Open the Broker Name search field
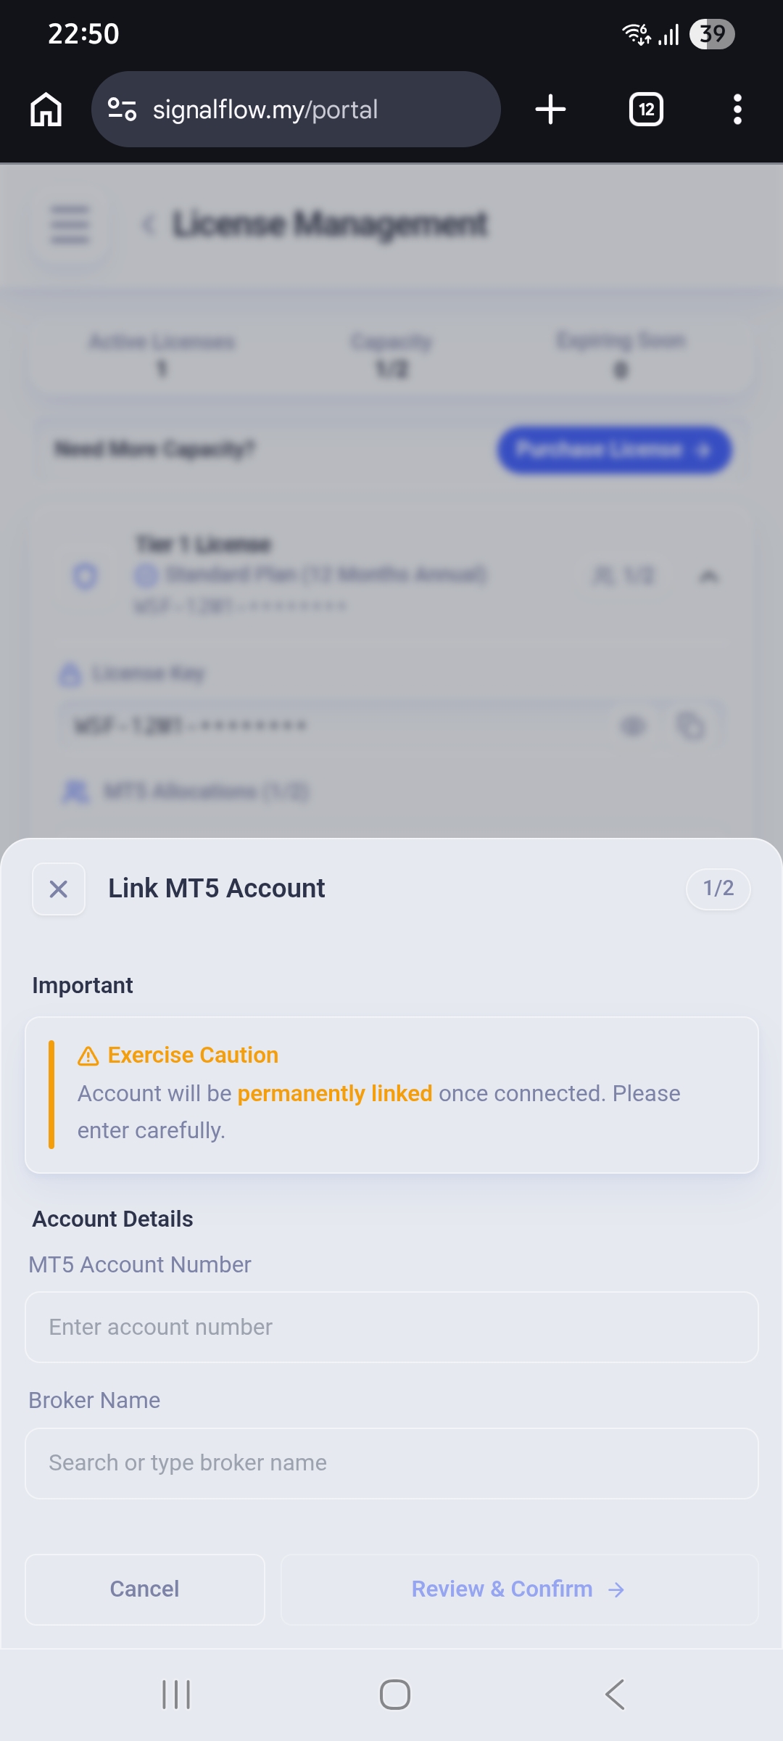The height and width of the screenshot is (1741, 783). (391, 1462)
